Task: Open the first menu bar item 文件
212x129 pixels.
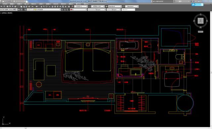Action: (x=5, y=4)
